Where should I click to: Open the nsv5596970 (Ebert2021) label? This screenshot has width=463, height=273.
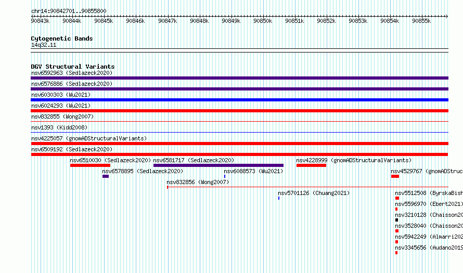click(429, 204)
